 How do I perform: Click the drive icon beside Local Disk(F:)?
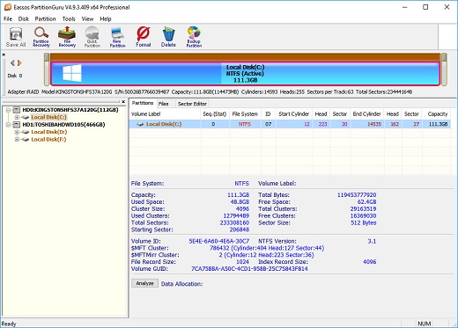click(26, 140)
